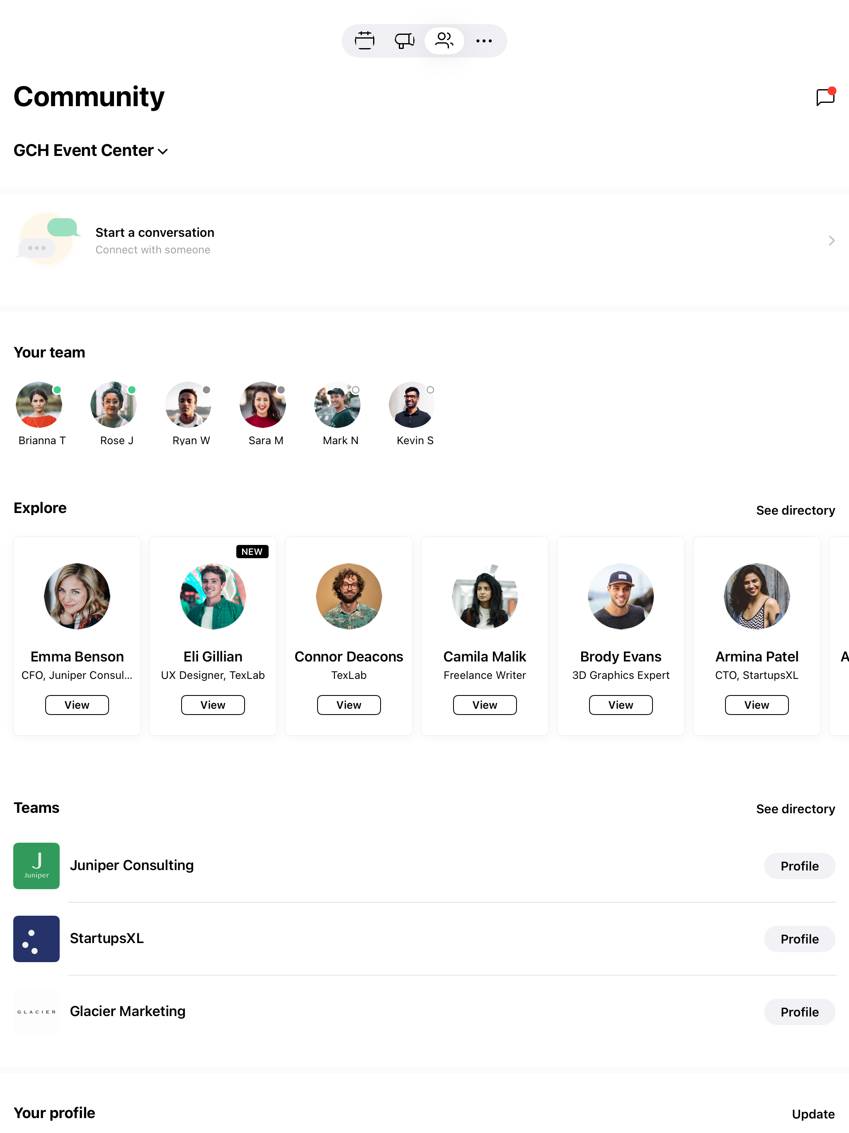Select the StartupsXL team name
This screenshot has width=849, height=1133.
(107, 938)
